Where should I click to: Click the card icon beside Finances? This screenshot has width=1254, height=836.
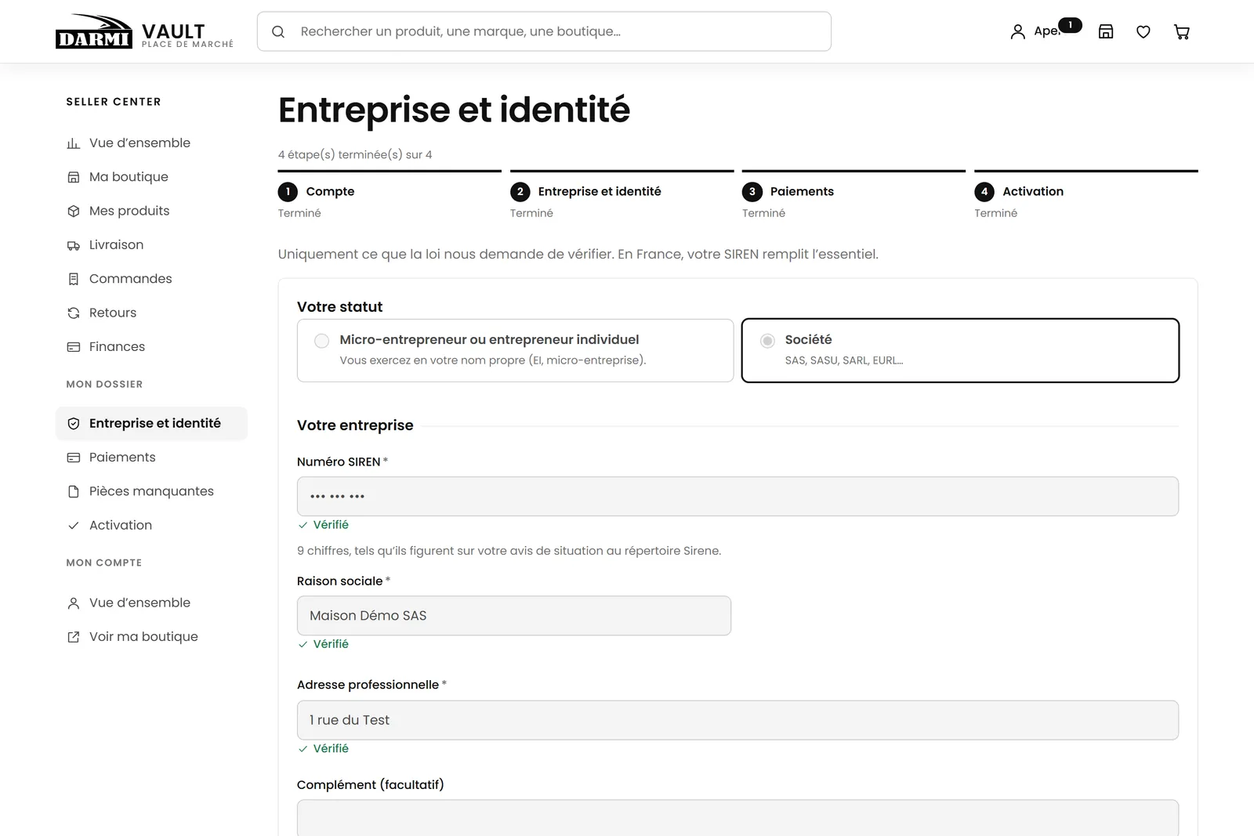[74, 347]
